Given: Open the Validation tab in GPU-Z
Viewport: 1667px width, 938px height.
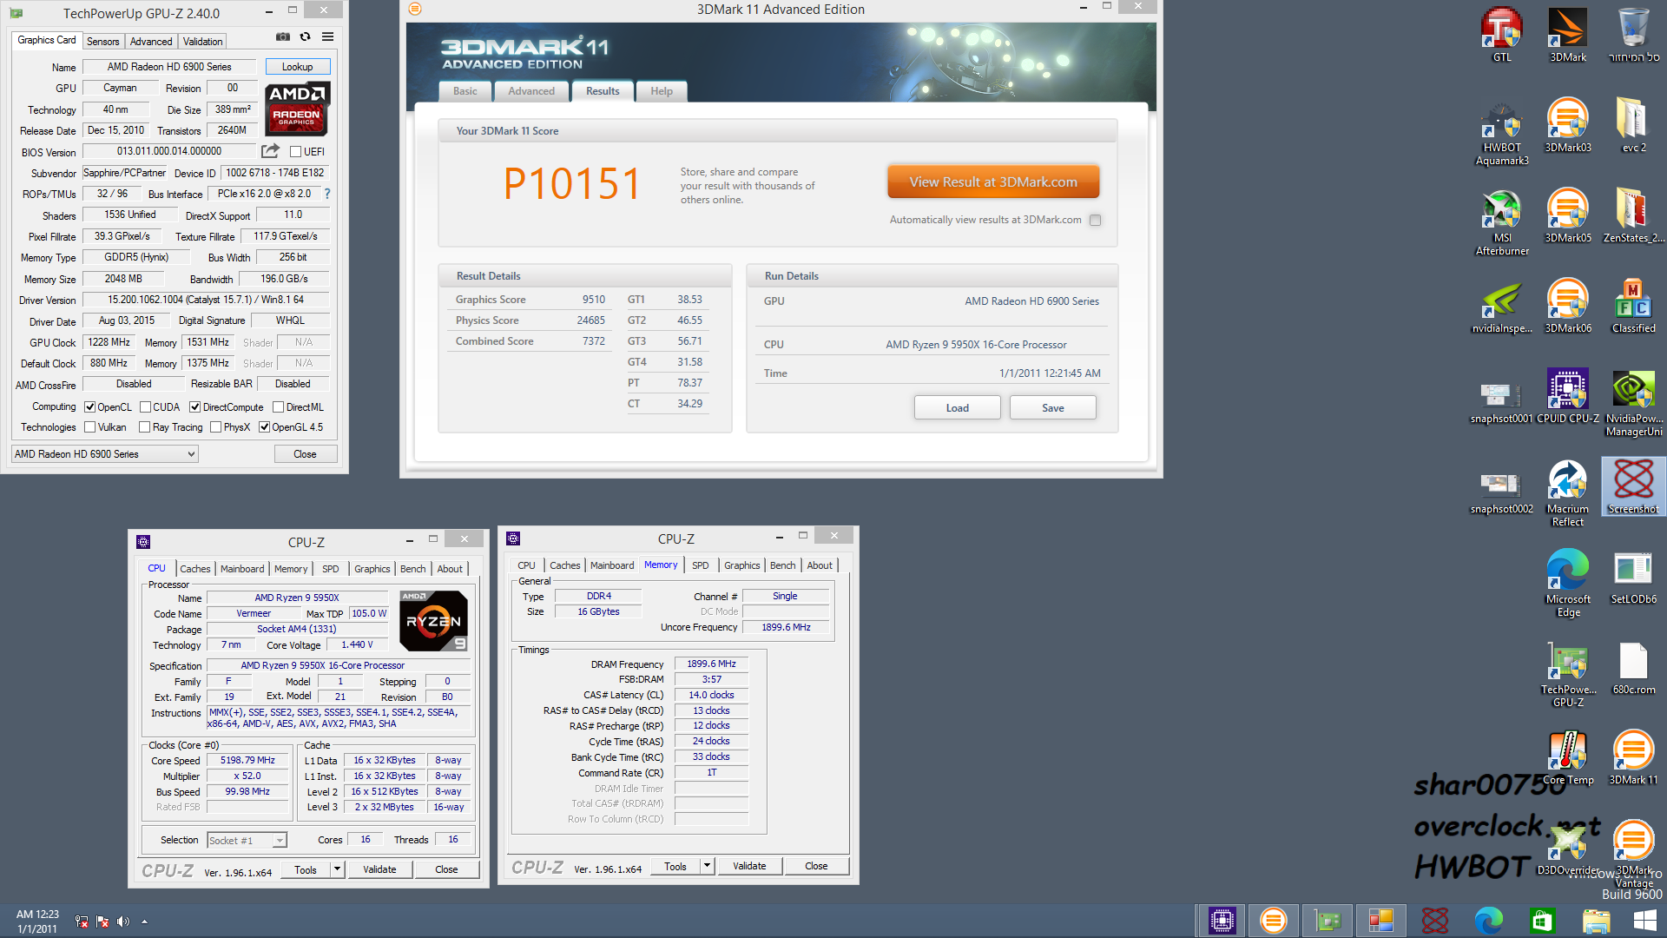Looking at the screenshot, I should click(203, 41).
